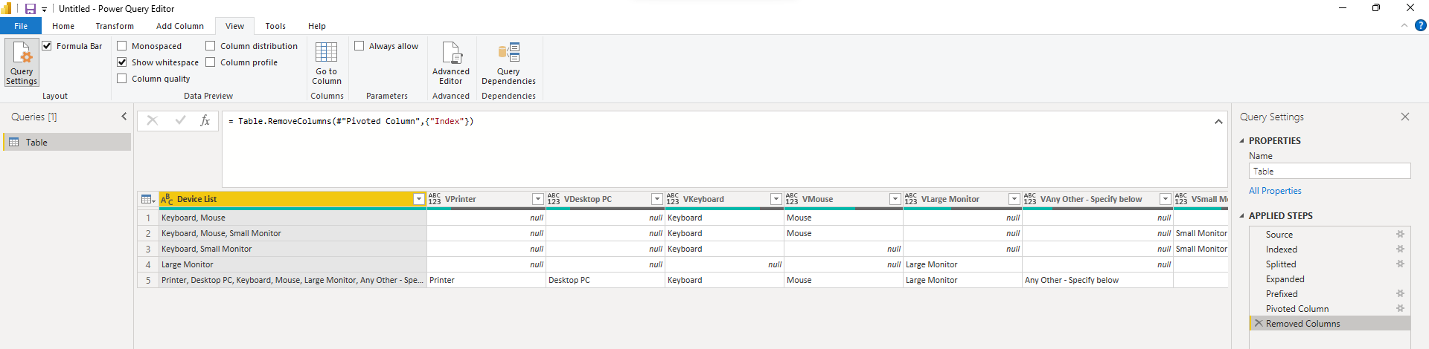Toggle Show whitespace checkbox
The image size is (1429, 349).
pyautogui.click(x=122, y=62)
